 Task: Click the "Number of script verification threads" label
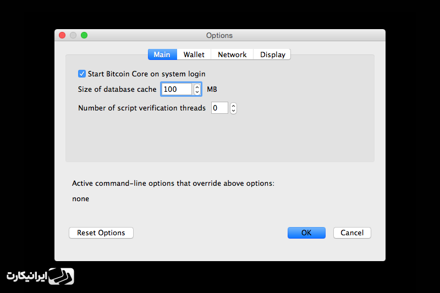pyautogui.click(x=142, y=108)
